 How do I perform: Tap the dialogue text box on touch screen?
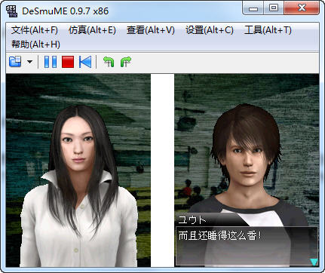[247, 247]
